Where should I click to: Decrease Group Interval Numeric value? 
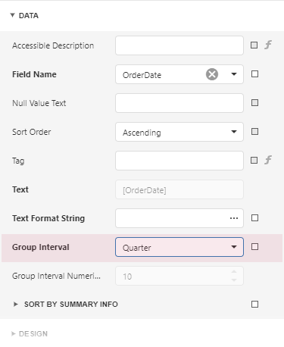(x=234, y=280)
